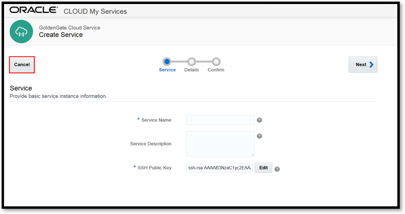Image resolution: width=405 pixels, height=214 pixels.
Task: Click the 'GoldenGate Cloud Service' text
Action: point(69,28)
